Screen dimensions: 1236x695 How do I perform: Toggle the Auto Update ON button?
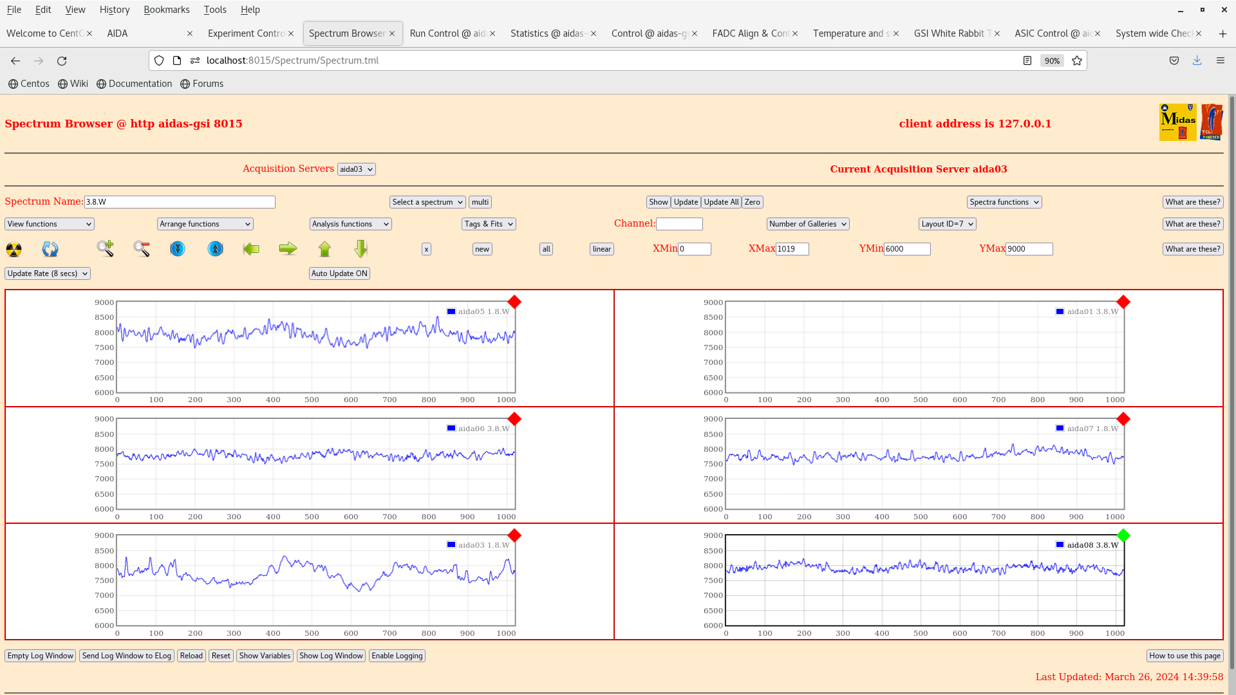pyautogui.click(x=339, y=273)
